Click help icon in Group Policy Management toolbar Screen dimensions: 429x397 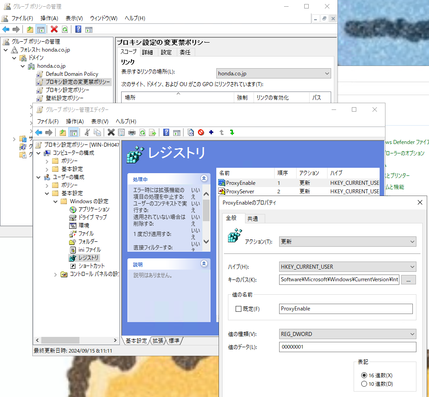click(x=78, y=29)
